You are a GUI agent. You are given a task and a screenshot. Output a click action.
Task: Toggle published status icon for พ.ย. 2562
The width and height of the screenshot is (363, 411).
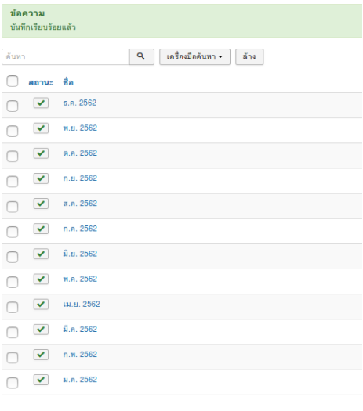41,128
